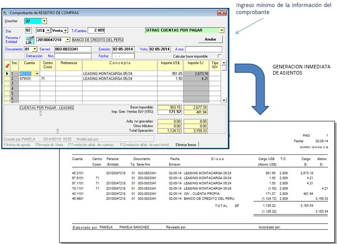Click the Ser-nro field 003-0833341

(73, 49)
